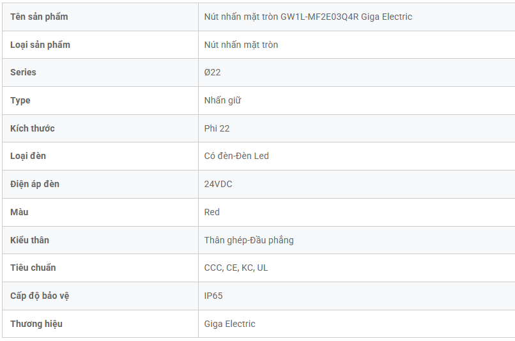The height and width of the screenshot is (341, 515).
Task: Click the IP65 protection rating value
Action: click(213, 296)
